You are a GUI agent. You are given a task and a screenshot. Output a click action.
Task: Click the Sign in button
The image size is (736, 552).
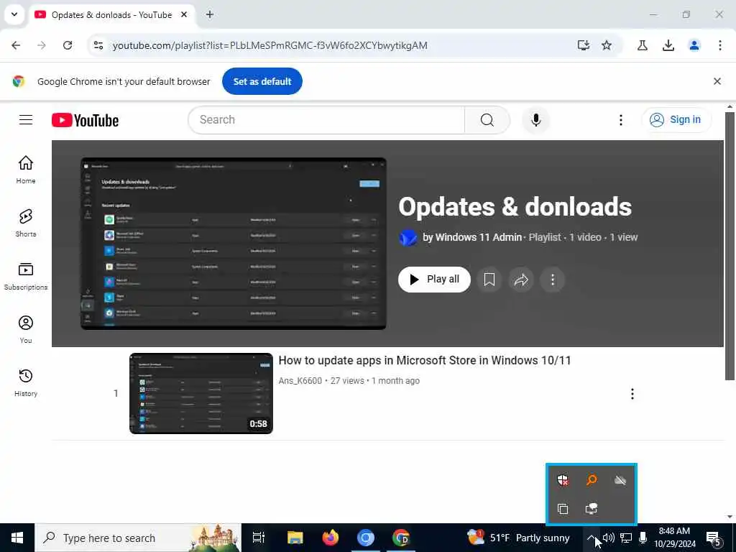[676, 120]
